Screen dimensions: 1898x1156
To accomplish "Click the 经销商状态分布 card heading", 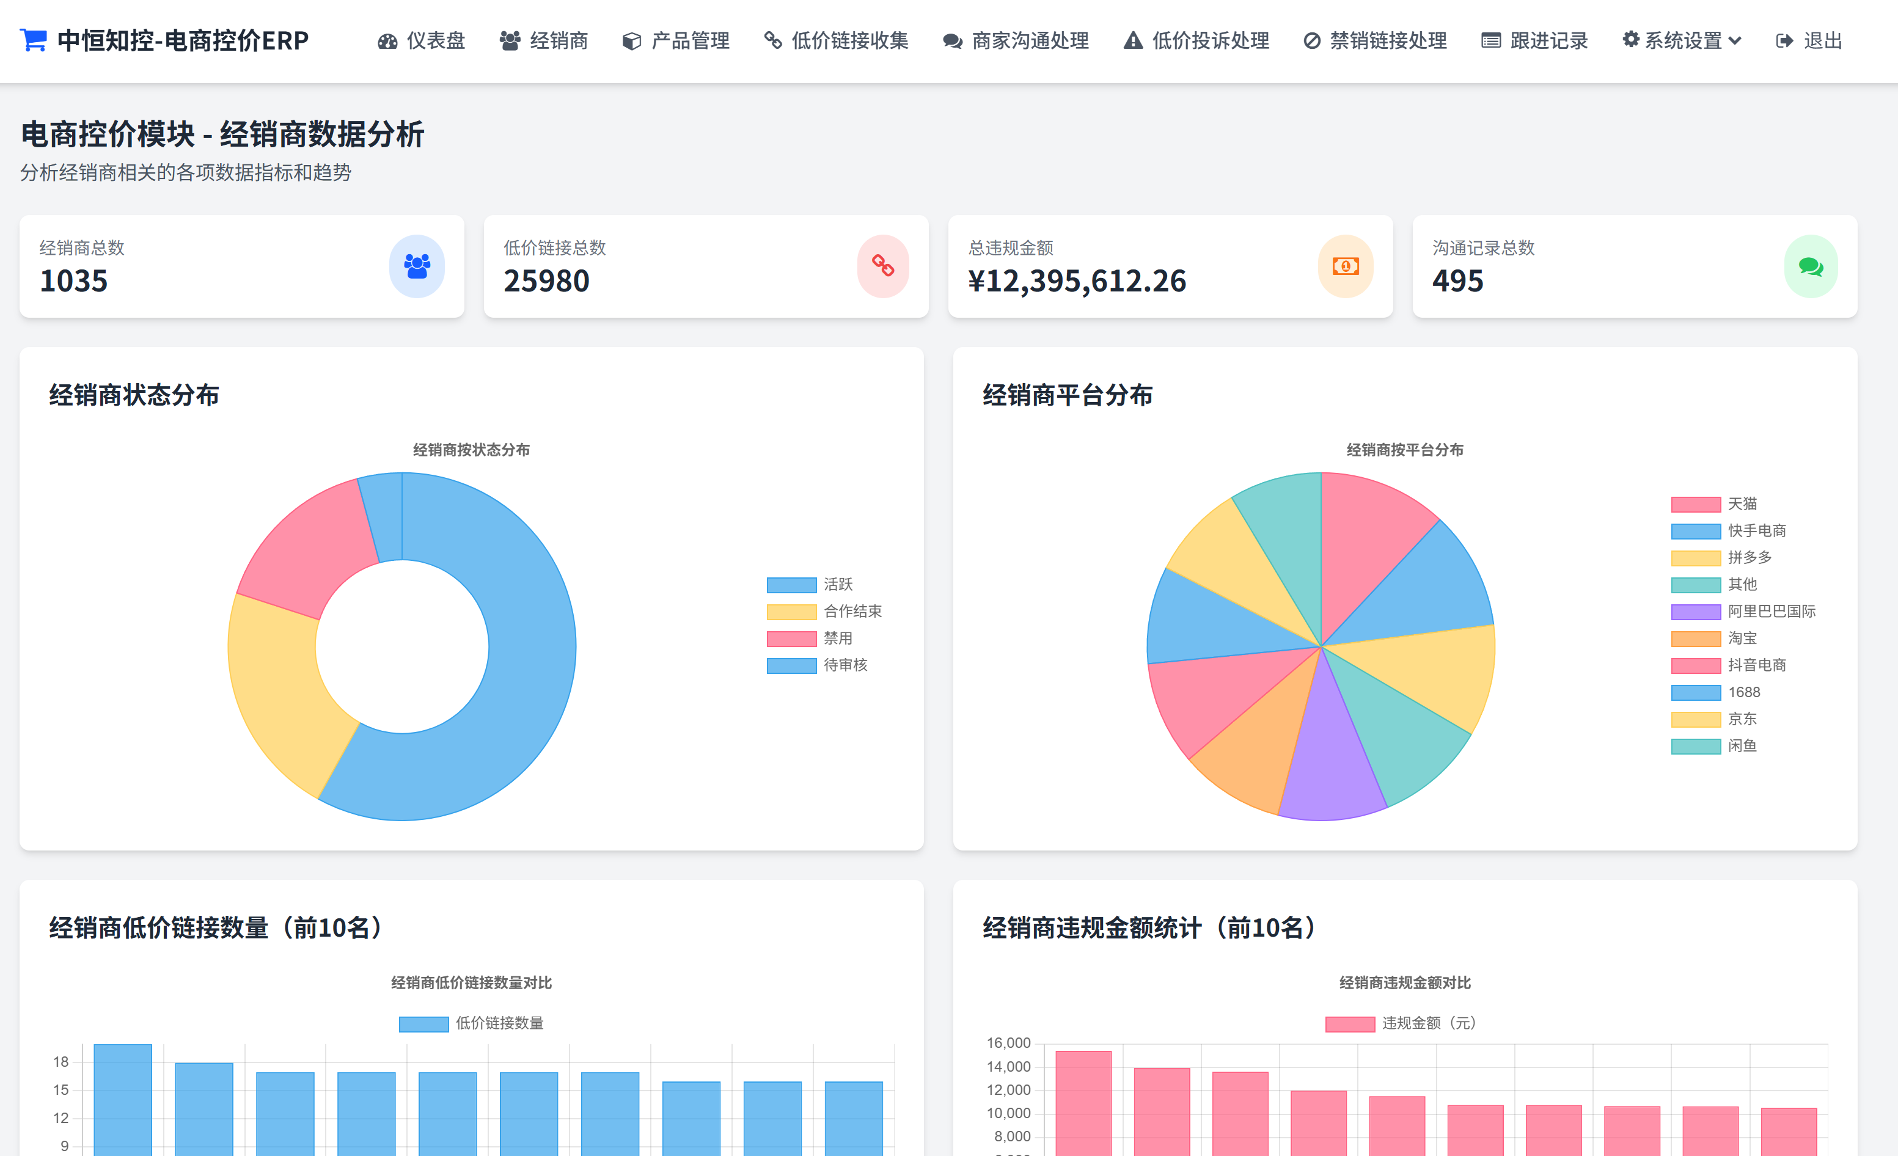I will (x=134, y=395).
